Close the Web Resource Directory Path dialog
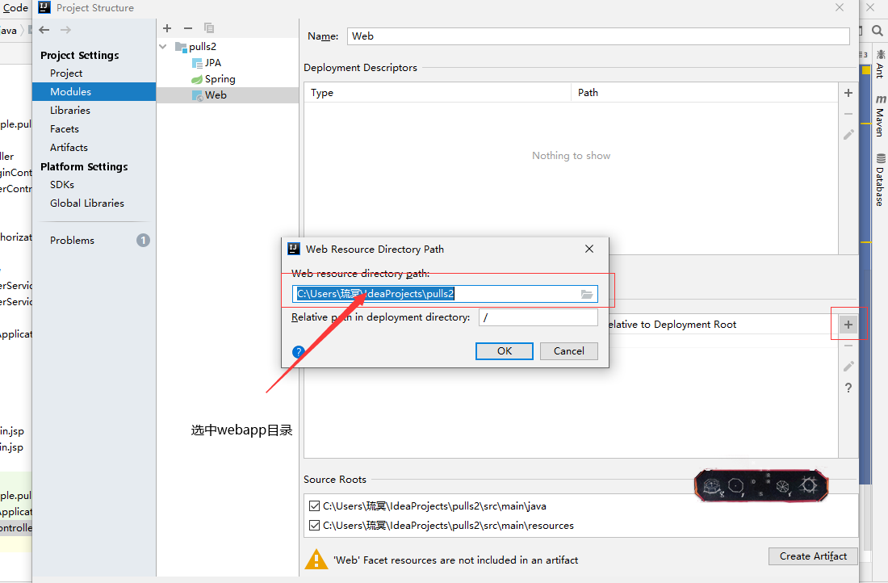Image resolution: width=888 pixels, height=583 pixels. (589, 250)
